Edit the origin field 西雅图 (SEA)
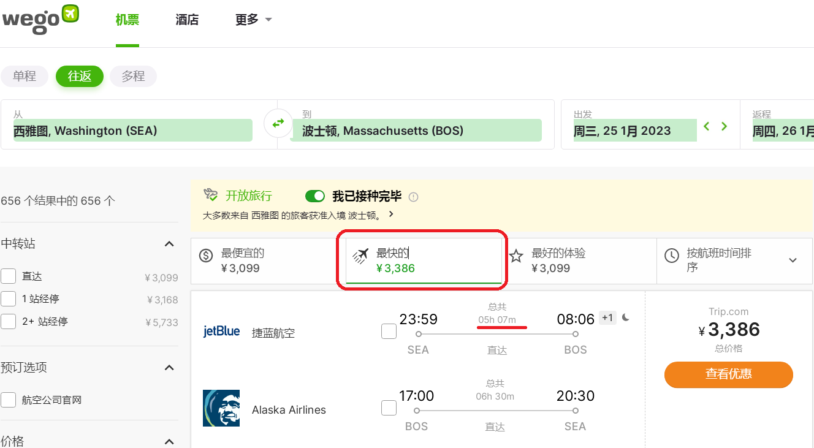 [132, 131]
